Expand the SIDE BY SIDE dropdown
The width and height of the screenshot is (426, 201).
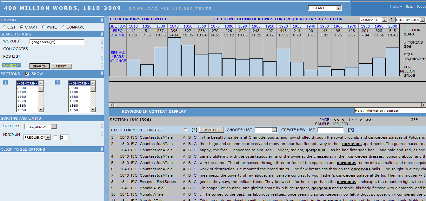pyautogui.click(x=410, y=20)
